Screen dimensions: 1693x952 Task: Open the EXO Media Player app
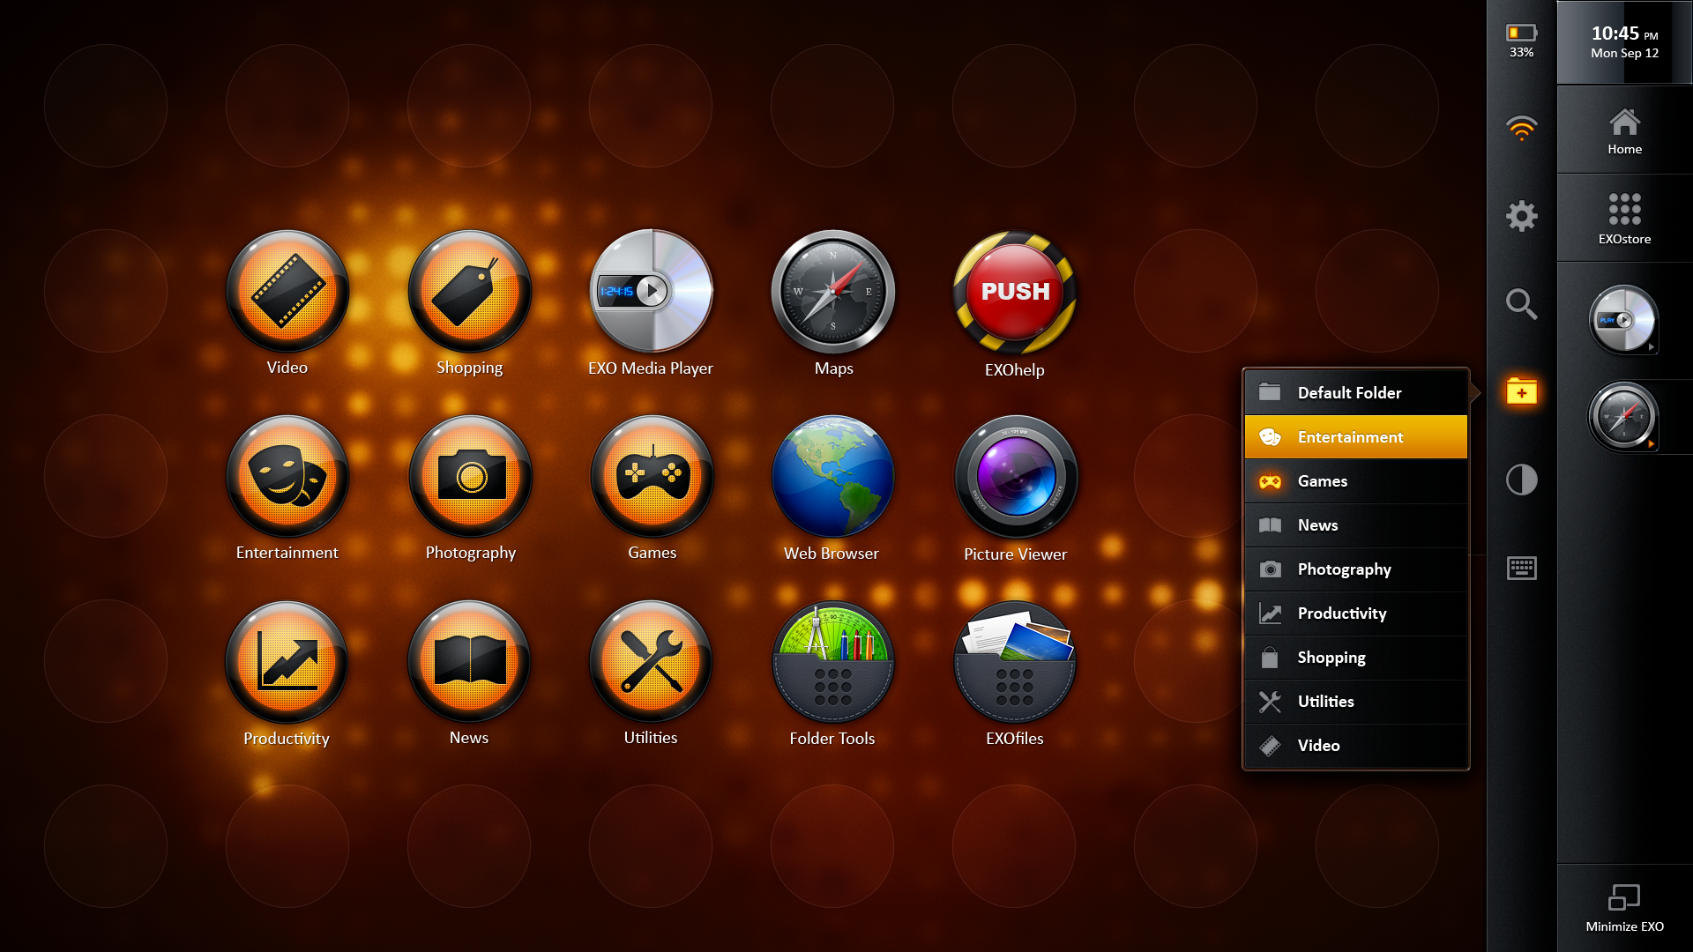pyautogui.click(x=652, y=291)
